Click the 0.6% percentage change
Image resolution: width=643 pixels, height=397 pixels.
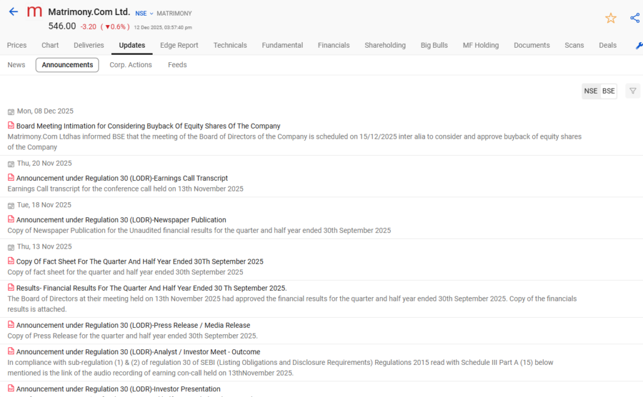coord(116,26)
